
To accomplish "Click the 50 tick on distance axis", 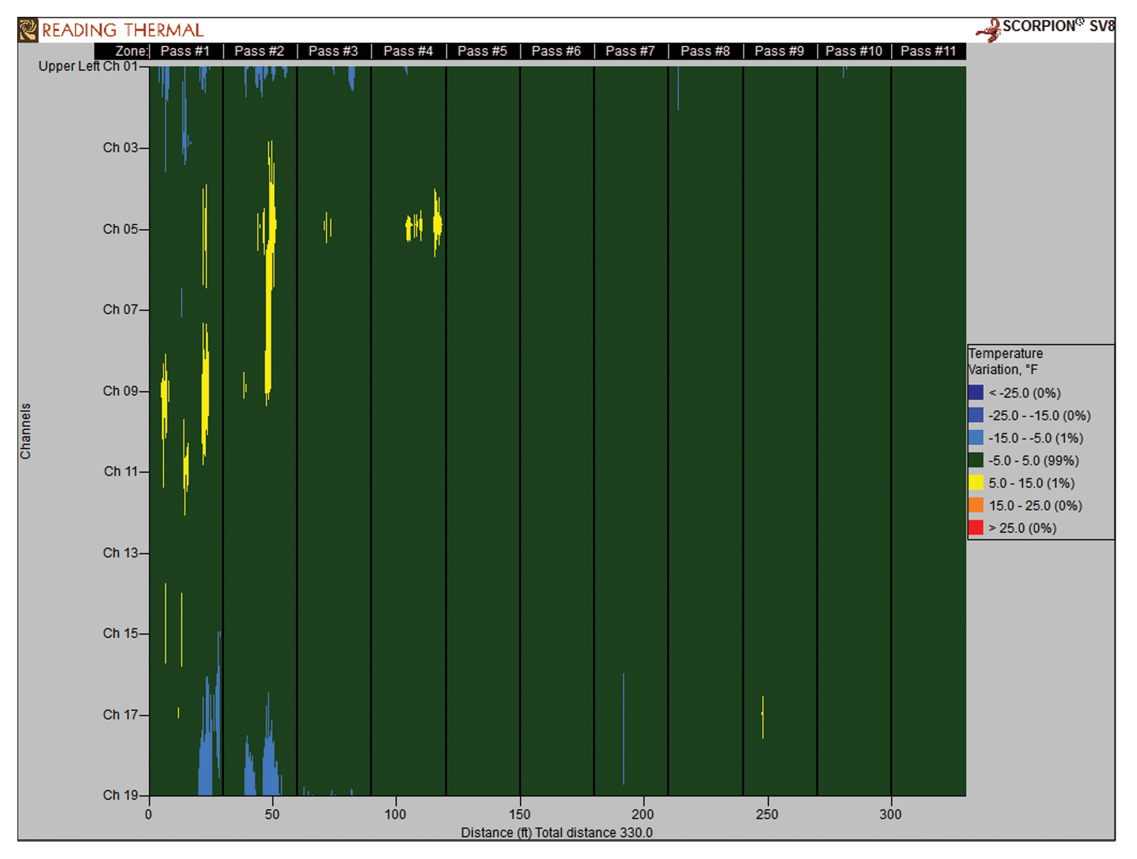I will click(x=272, y=814).
